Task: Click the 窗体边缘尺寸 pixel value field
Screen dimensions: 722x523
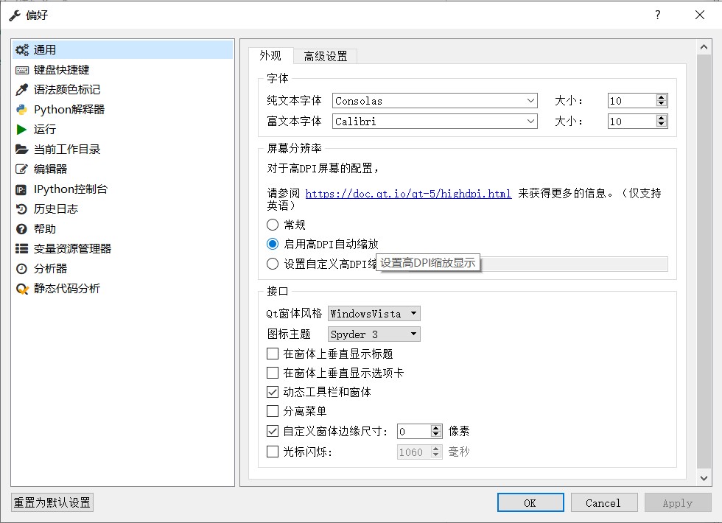Action: [x=414, y=432]
